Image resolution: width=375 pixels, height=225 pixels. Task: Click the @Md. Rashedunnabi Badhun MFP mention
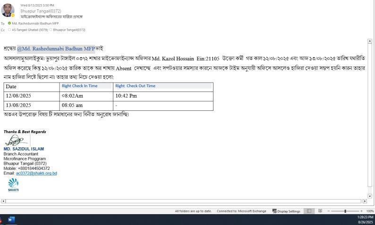pos(56,49)
